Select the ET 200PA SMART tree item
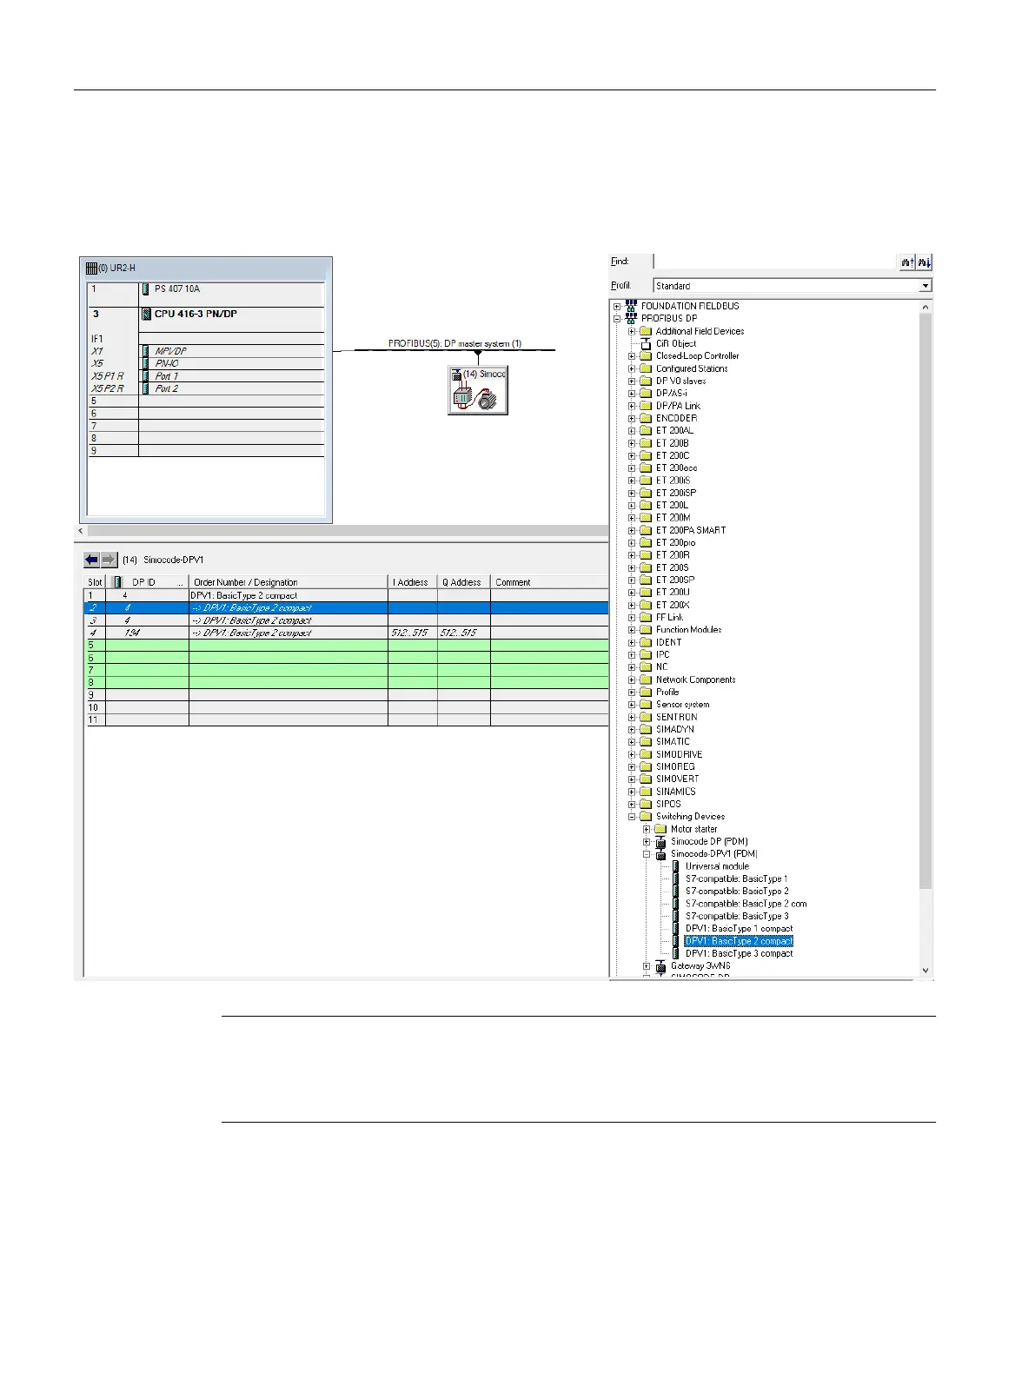Image resolution: width=1035 pixels, height=1379 pixels. click(690, 530)
